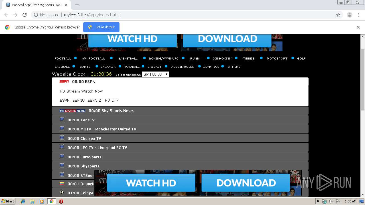Dismiss the default browser notification bar
Screen dimensions: 365x205
click(358, 27)
